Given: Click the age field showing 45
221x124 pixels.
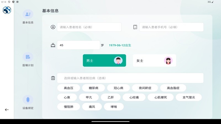Looking at the screenshot, I should pos(78,45).
